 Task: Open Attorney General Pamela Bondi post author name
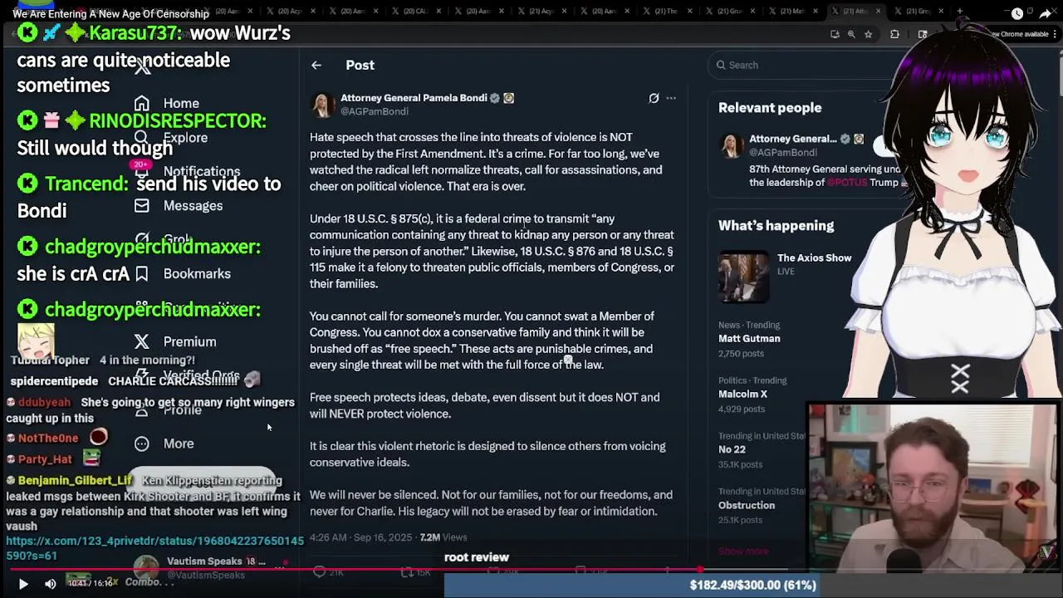tap(414, 98)
